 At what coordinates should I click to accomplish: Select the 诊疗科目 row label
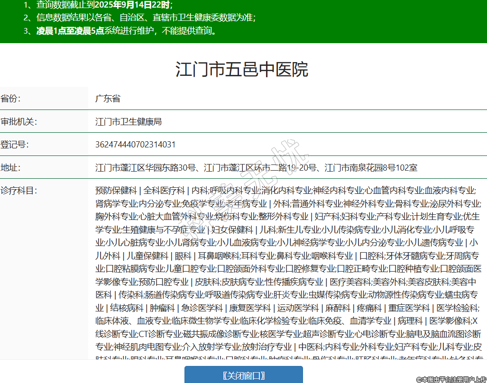point(18,191)
